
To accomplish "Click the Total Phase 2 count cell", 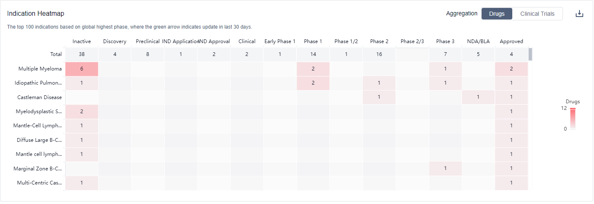I will coord(379,54).
